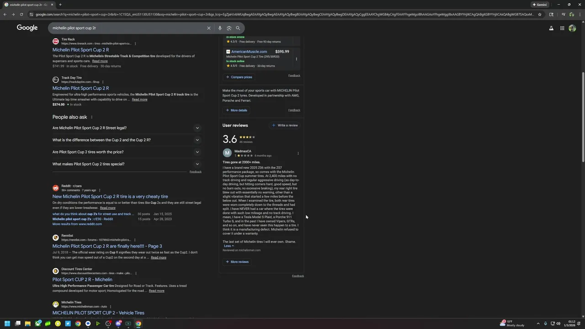The width and height of the screenshot is (585, 329).
Task: Open the Track Day Tire Michelin Pilot Sport Cup 2 R link
Action: pos(80,88)
